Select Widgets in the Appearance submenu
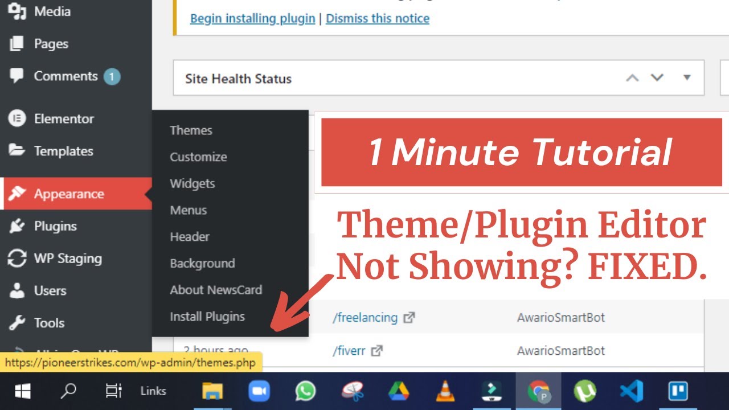Viewport: 729px width, 410px height. [x=193, y=183]
